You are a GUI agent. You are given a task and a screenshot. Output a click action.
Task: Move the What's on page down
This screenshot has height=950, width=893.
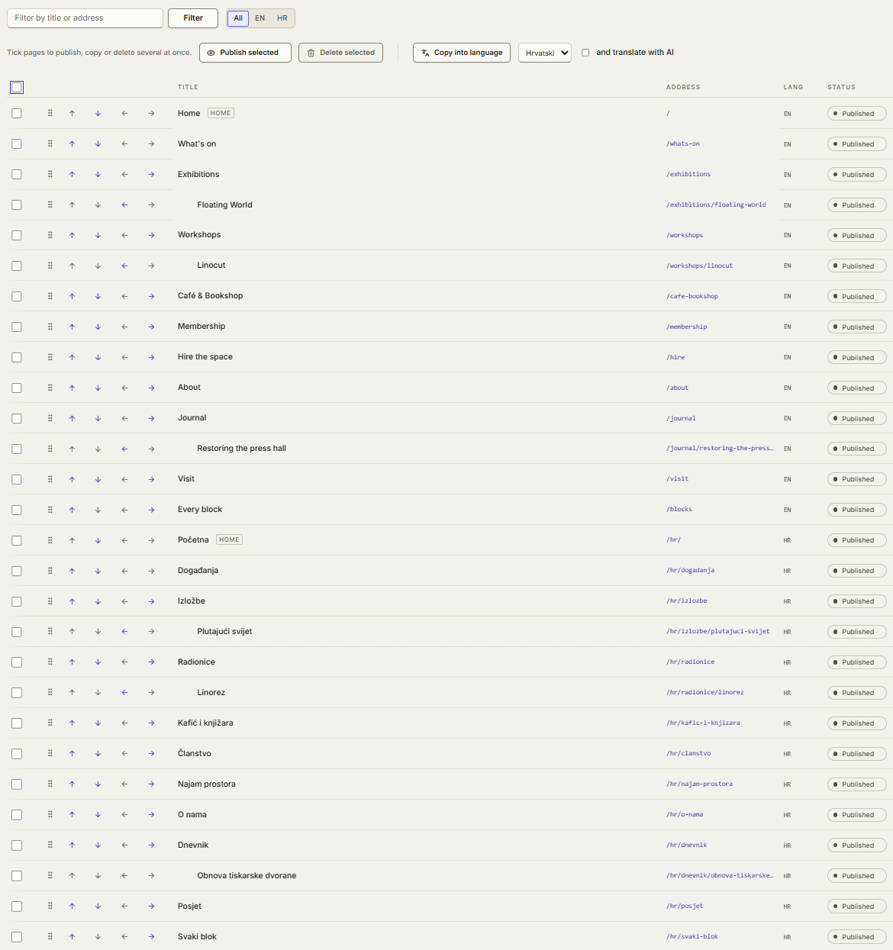98,143
